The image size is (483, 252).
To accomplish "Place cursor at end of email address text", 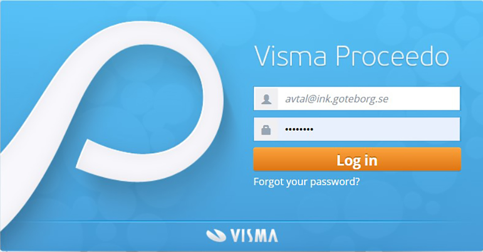I will [x=389, y=99].
